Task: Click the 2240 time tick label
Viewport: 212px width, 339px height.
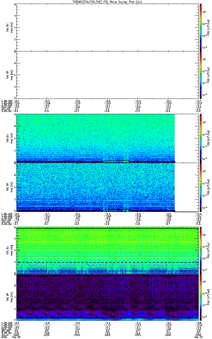Action: 77,335
